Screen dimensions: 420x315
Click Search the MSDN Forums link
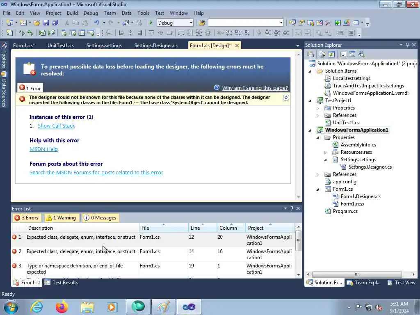click(x=96, y=172)
